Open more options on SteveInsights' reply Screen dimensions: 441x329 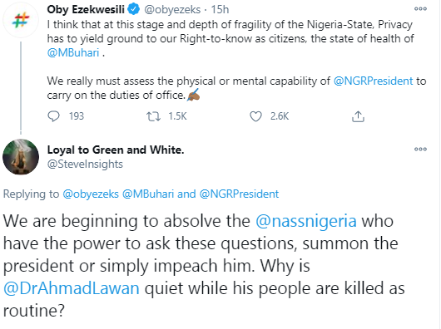coord(420,149)
